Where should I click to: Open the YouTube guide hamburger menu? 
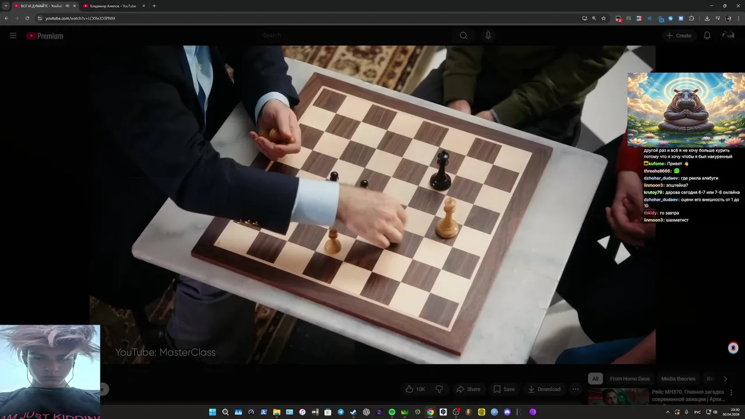[x=13, y=35]
